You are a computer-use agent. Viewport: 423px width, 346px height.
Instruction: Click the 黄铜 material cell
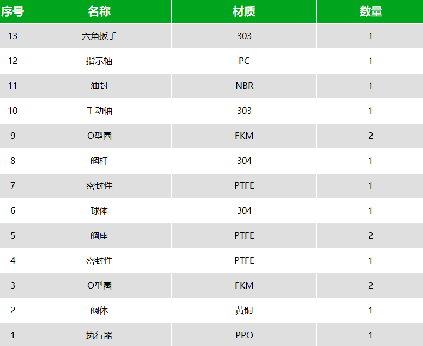coord(244,310)
